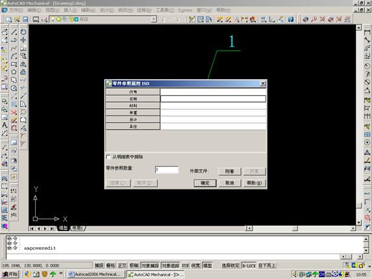This screenshot has height=279, width=372.
Task: Close the part reference dialog
Action: [263, 84]
